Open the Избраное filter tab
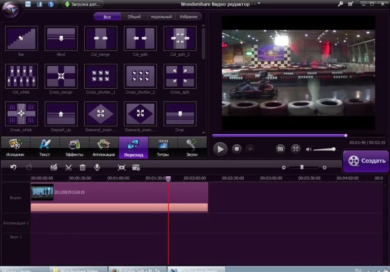The image size is (390, 272). pos(188,17)
